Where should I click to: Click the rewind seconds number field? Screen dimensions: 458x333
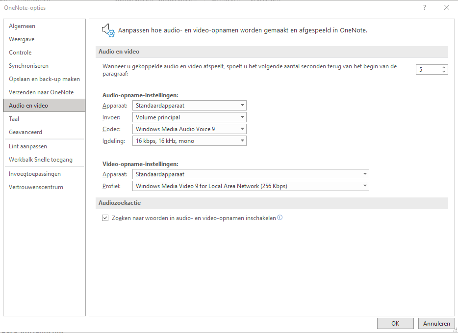429,69
